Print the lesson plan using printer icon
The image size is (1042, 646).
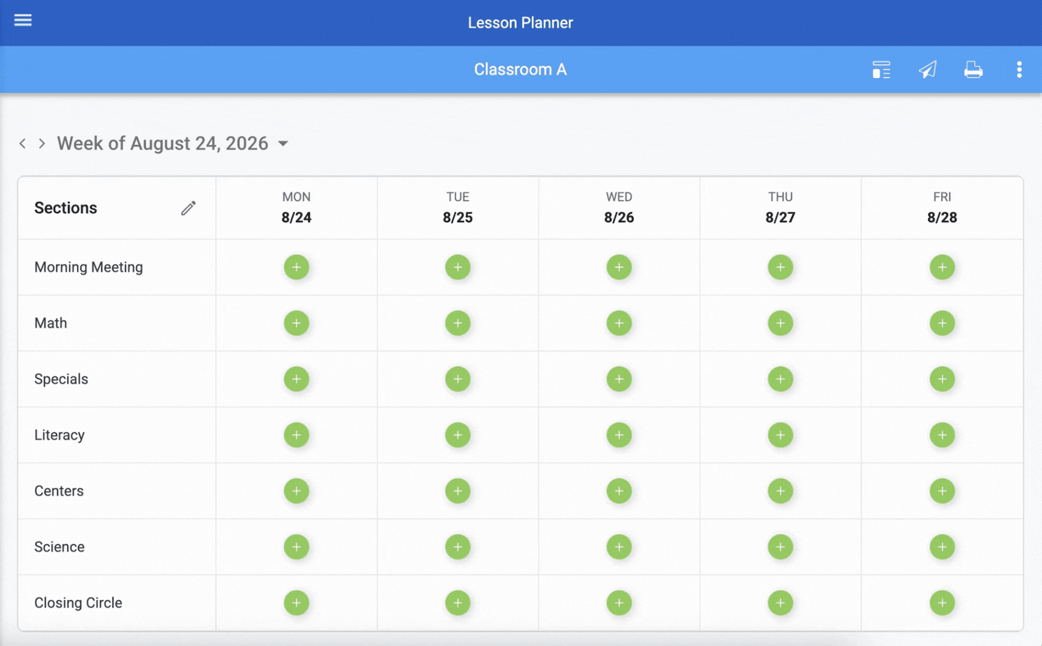click(973, 70)
